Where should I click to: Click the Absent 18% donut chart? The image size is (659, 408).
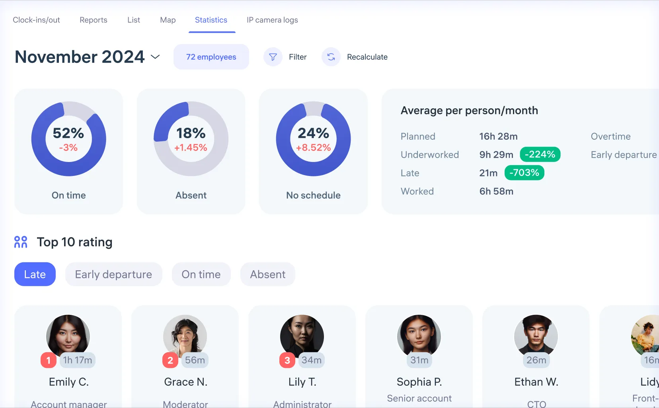point(191,139)
